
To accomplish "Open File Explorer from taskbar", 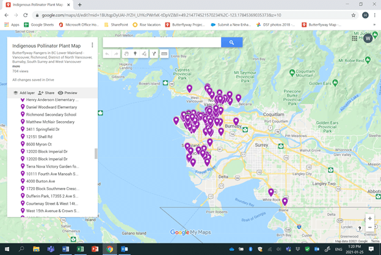I will point(36,249).
